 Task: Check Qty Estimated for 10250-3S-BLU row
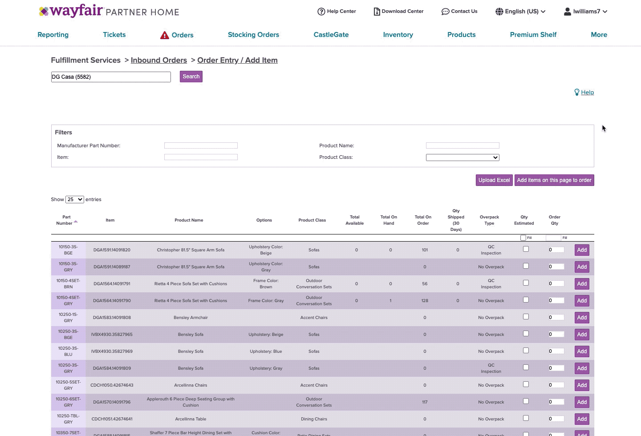[x=526, y=351]
